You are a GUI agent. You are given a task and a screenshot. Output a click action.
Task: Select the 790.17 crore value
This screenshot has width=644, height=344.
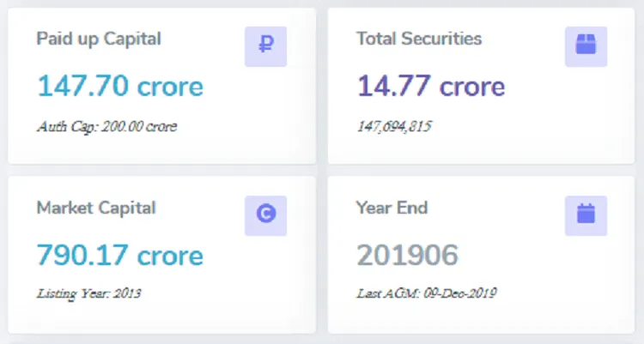(x=120, y=255)
